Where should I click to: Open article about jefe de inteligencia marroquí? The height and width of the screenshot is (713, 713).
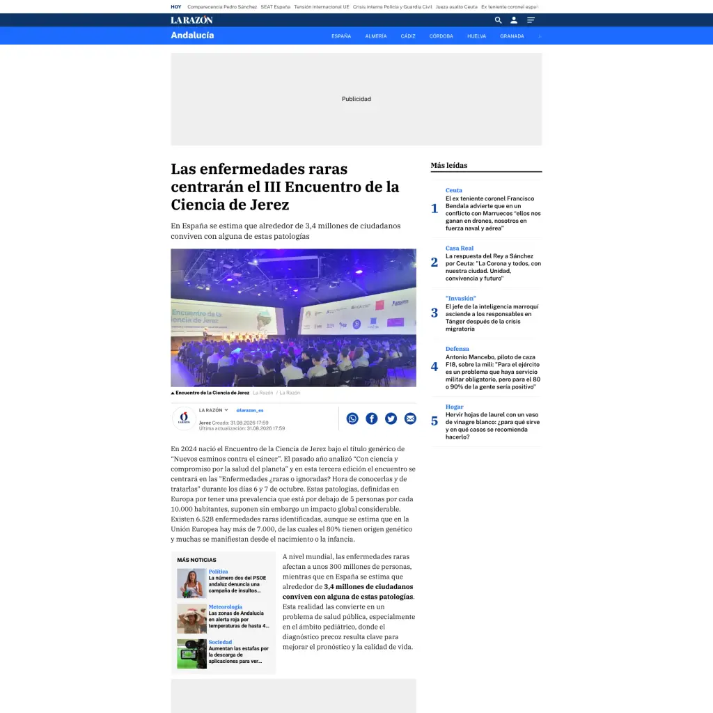492,318
